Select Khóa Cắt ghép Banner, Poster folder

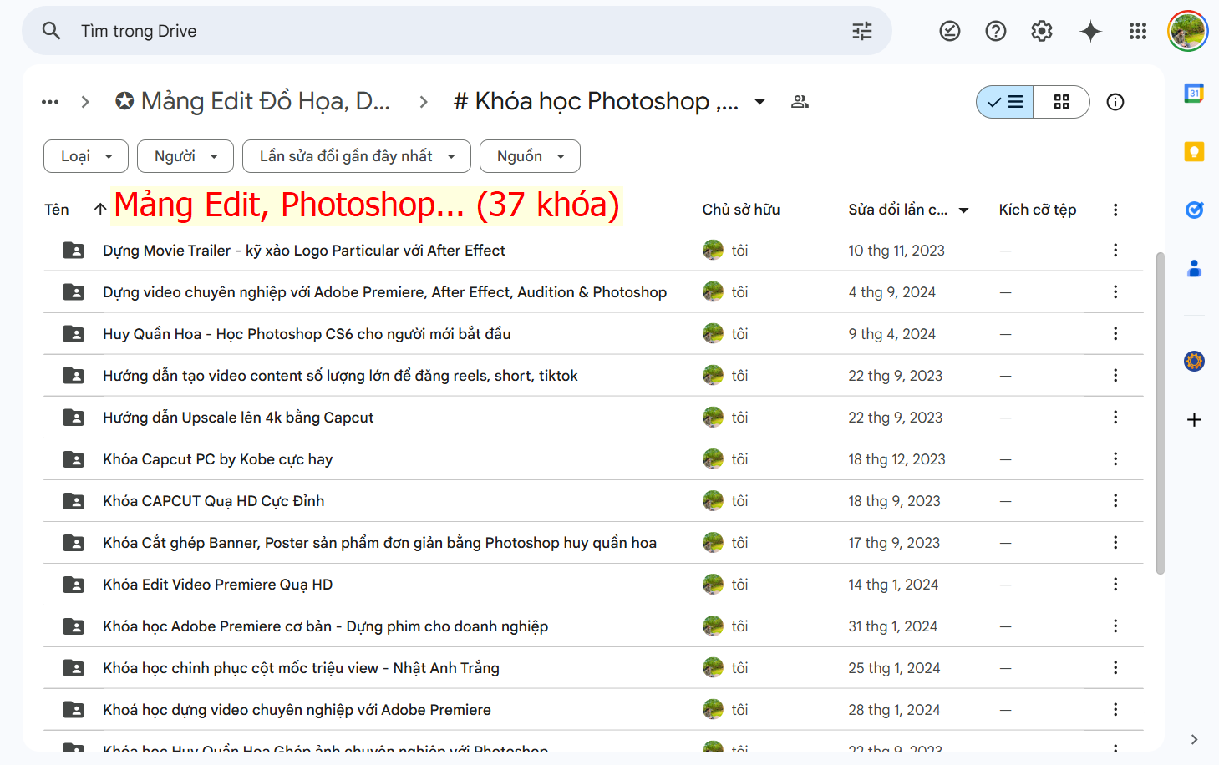[x=379, y=543]
